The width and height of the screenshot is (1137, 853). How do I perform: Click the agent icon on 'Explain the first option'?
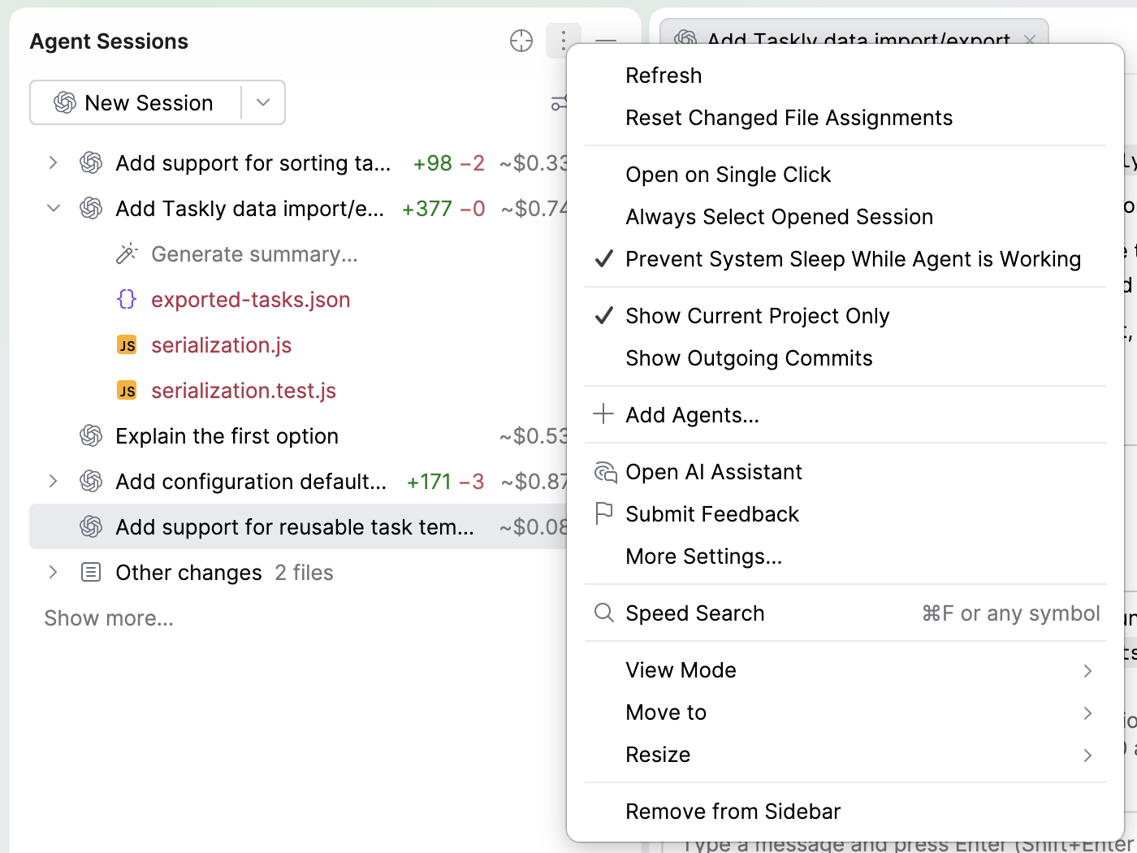point(91,436)
